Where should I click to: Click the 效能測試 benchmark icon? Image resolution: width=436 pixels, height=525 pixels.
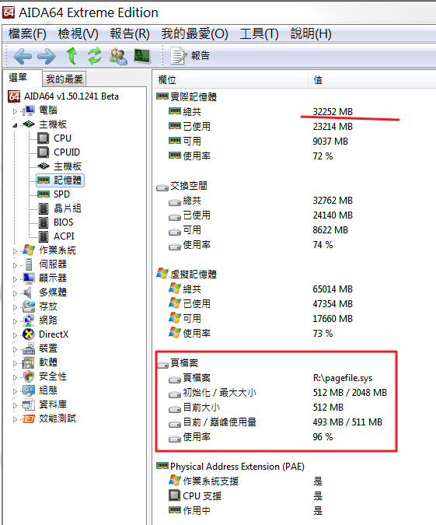click(29, 418)
